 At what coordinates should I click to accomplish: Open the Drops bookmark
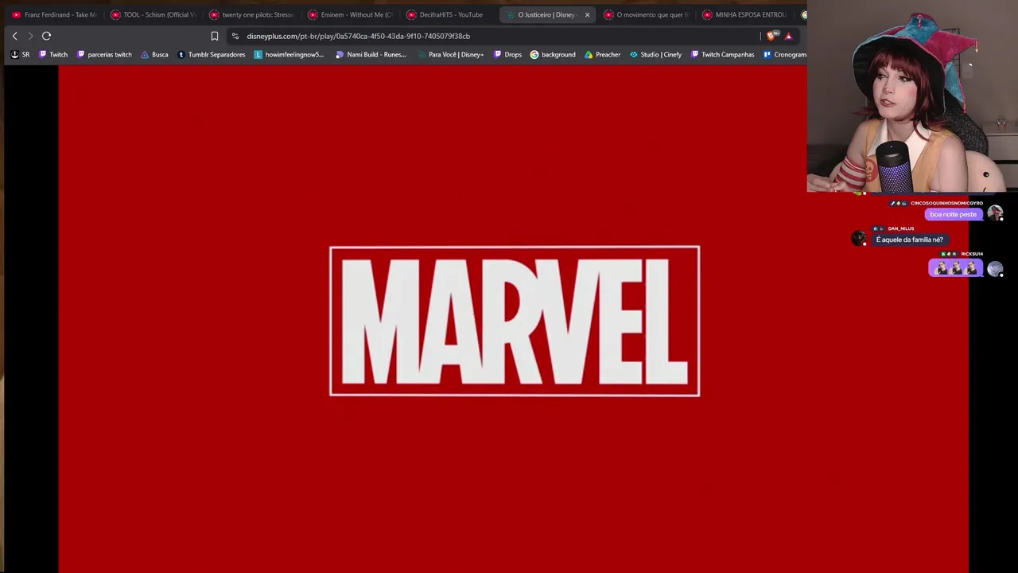tap(507, 55)
